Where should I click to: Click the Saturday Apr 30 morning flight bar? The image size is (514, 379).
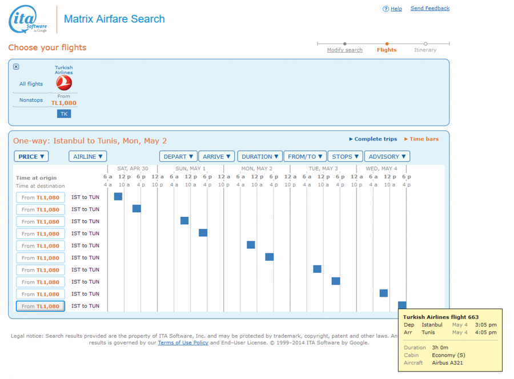118,196
